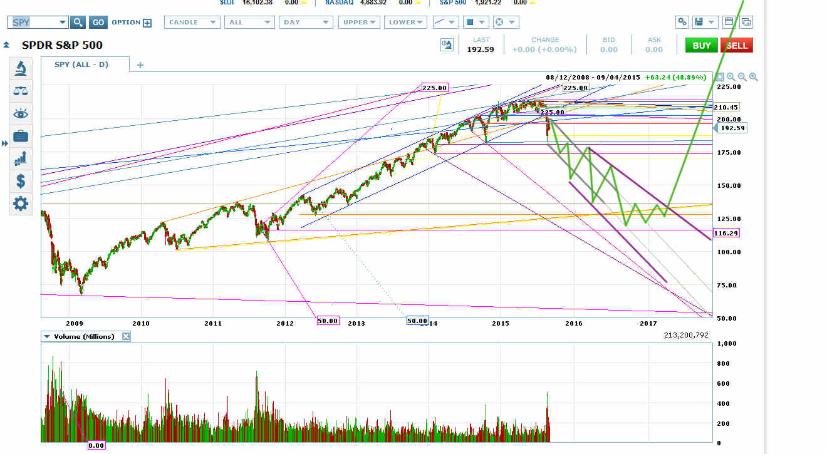Click the zoom in magnifier icon

754,77
